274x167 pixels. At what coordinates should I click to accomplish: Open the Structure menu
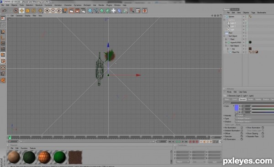[39, 5]
